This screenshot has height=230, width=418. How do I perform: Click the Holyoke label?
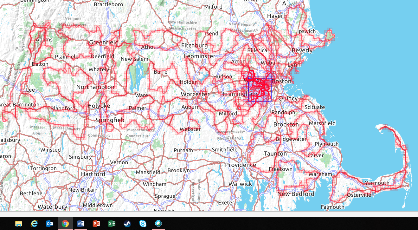click(x=99, y=106)
